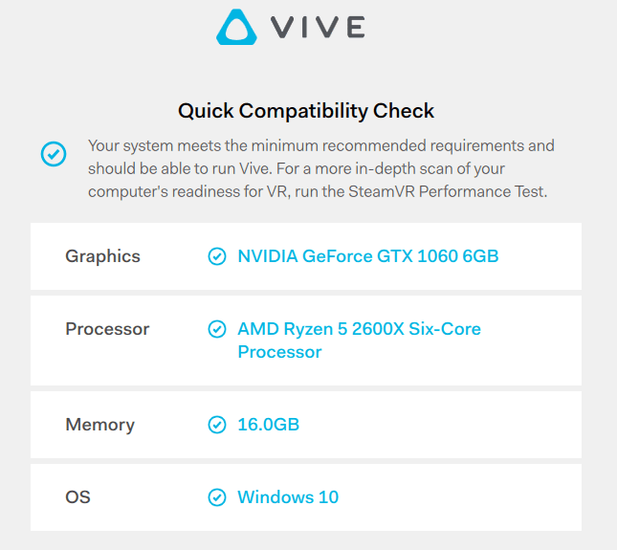617x550 pixels.
Task: Click the Windows 10 OS value
Action: coord(288,497)
